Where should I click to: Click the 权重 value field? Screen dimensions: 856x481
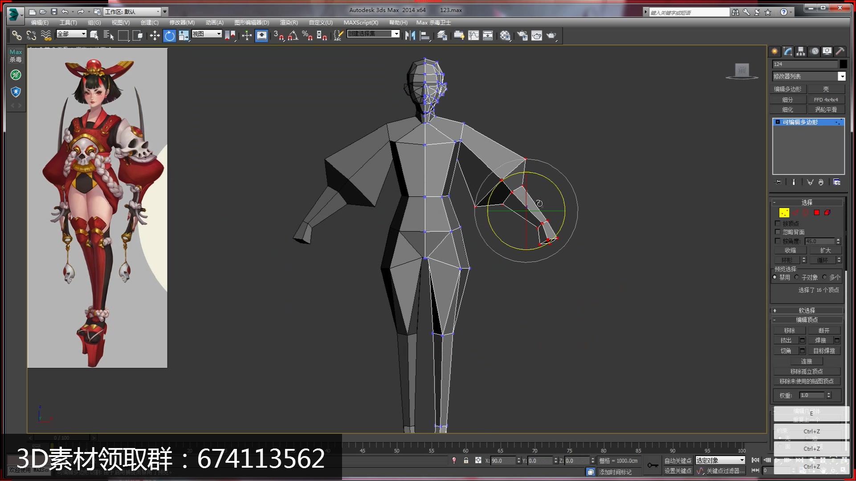(812, 395)
